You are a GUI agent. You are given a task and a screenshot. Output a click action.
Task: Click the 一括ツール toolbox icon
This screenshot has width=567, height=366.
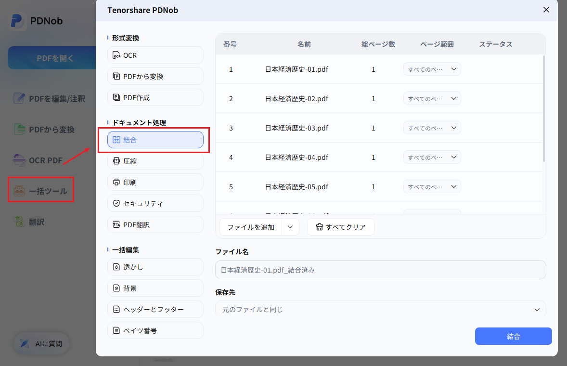click(x=19, y=191)
